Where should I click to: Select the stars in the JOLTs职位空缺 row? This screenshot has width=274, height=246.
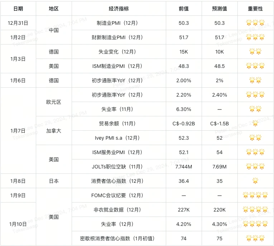[x=255, y=167]
